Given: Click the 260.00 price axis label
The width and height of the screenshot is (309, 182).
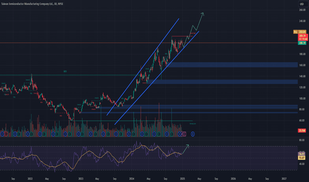Looking at the screenshot, I should [x=302, y=10].
